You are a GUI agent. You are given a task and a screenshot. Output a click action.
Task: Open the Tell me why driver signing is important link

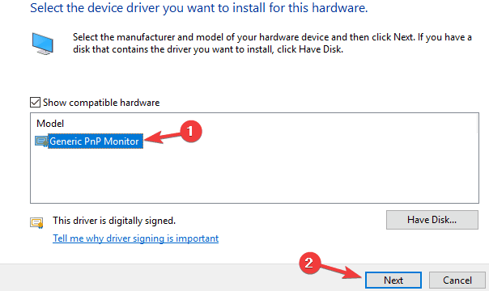(136, 238)
